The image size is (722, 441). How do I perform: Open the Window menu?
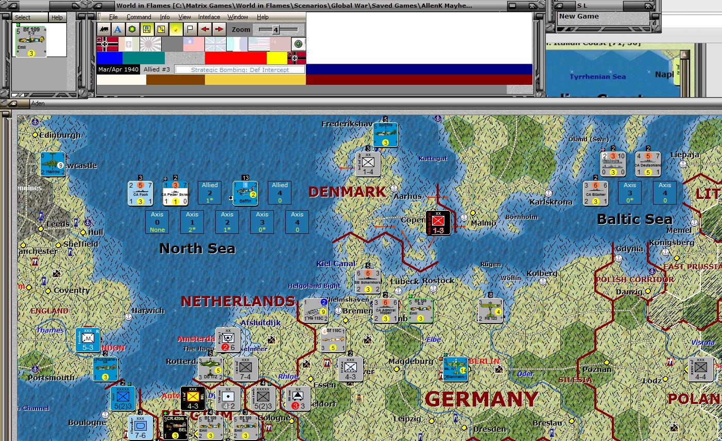click(x=238, y=17)
